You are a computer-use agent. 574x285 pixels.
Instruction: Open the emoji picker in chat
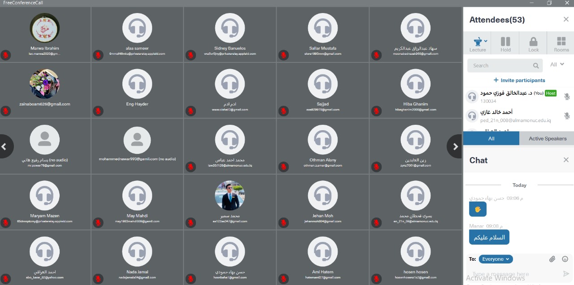565,259
